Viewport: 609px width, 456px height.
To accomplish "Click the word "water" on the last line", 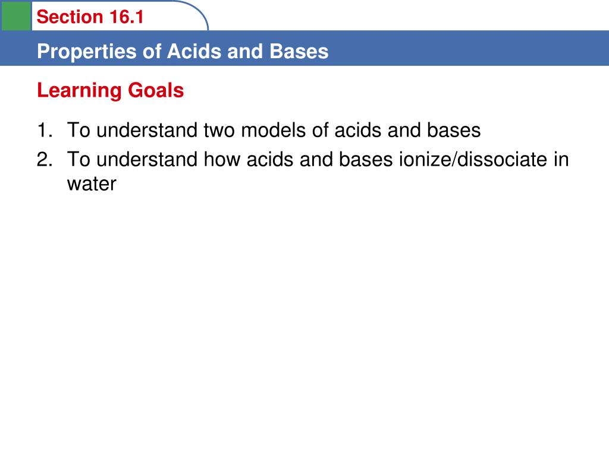I will click(x=92, y=184).
